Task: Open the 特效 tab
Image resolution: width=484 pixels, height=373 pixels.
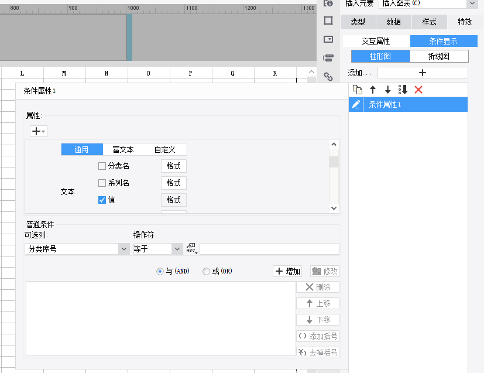Action: 465,22
